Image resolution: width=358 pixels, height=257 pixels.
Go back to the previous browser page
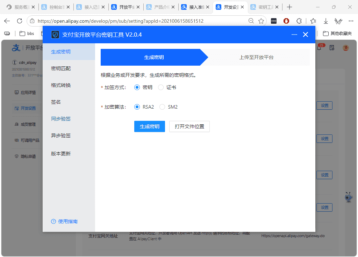[7, 21]
